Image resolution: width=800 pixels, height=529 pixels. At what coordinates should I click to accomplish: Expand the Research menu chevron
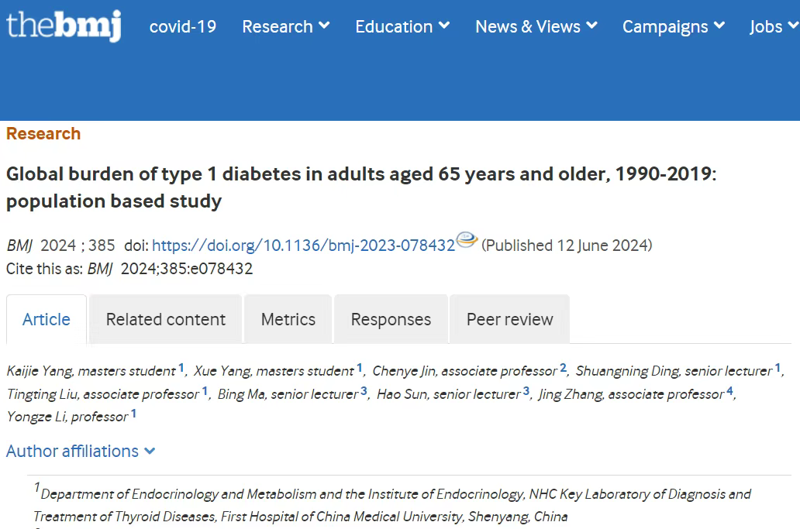(324, 25)
